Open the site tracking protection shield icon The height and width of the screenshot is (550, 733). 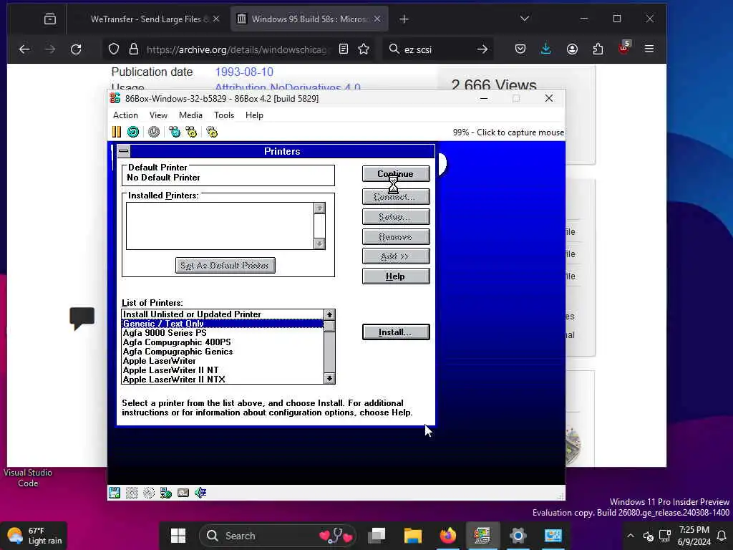click(114, 49)
